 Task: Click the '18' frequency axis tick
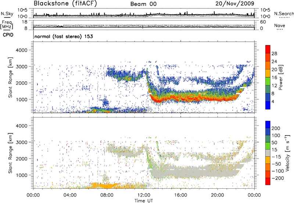[25, 22]
